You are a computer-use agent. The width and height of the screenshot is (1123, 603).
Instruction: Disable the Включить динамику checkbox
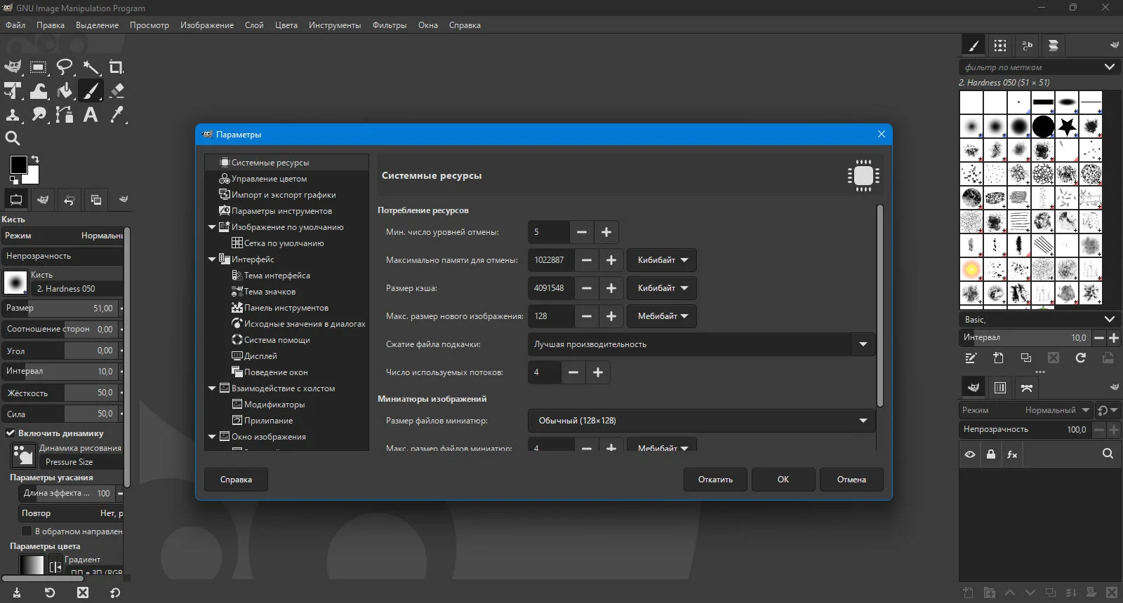pos(11,433)
